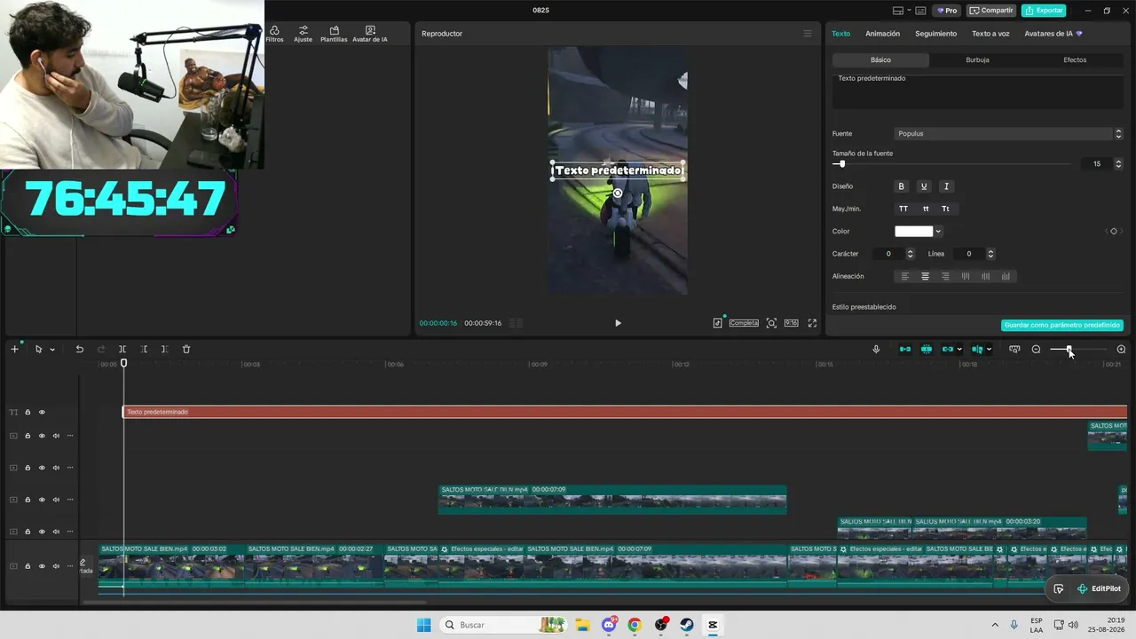Set text to title case Tt
Screen dimensions: 1136x639
(x=946, y=209)
